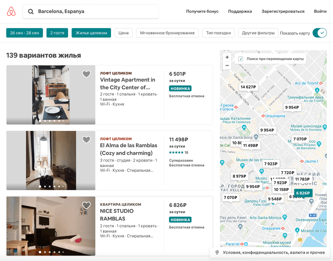Click the search magnifier icon
The image size is (333, 261).
[31, 11]
